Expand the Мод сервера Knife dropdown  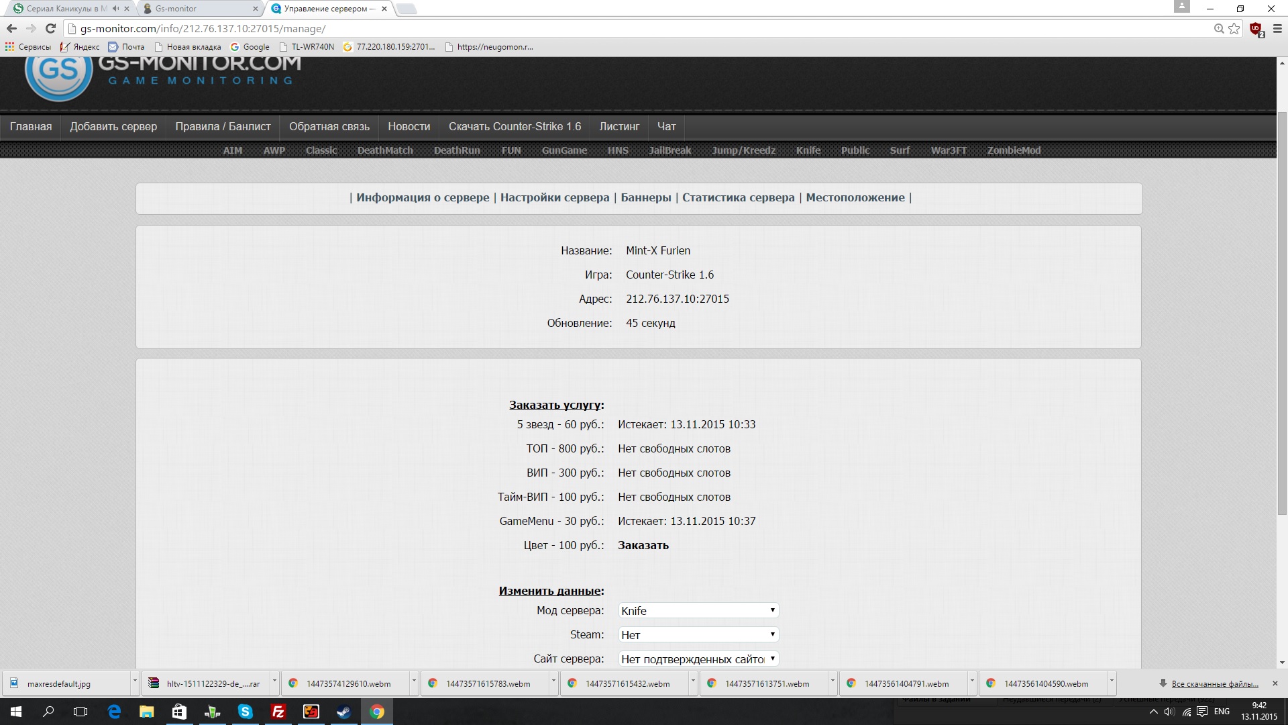click(x=698, y=610)
